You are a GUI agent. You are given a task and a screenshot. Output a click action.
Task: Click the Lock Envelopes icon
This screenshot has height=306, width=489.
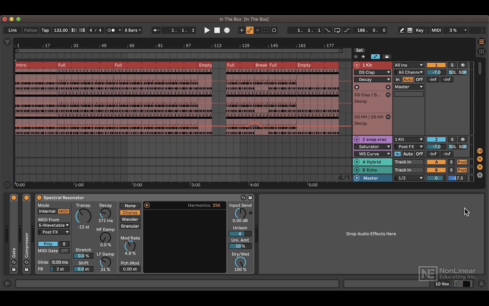[x=387, y=57]
